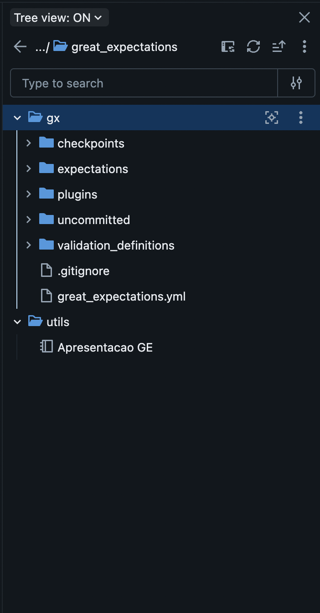This screenshot has width=320, height=613.
Task: Collapse the utils folder
Action: [17, 322]
